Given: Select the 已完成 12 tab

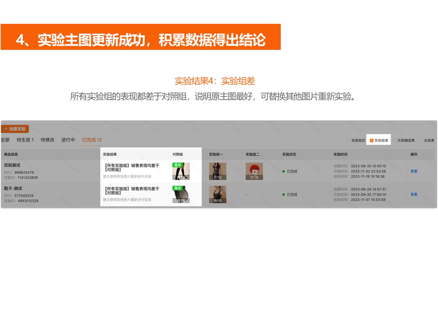Looking at the screenshot, I should click(x=92, y=140).
